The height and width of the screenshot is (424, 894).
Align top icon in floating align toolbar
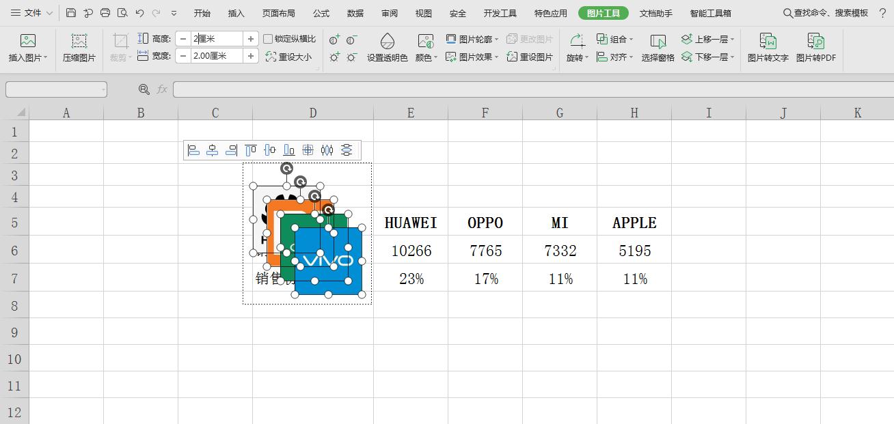[251, 150]
